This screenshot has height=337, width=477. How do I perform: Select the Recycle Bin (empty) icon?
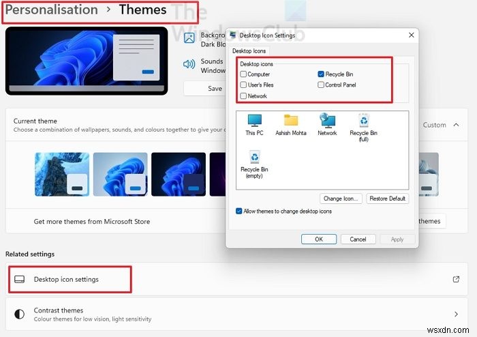point(254,164)
